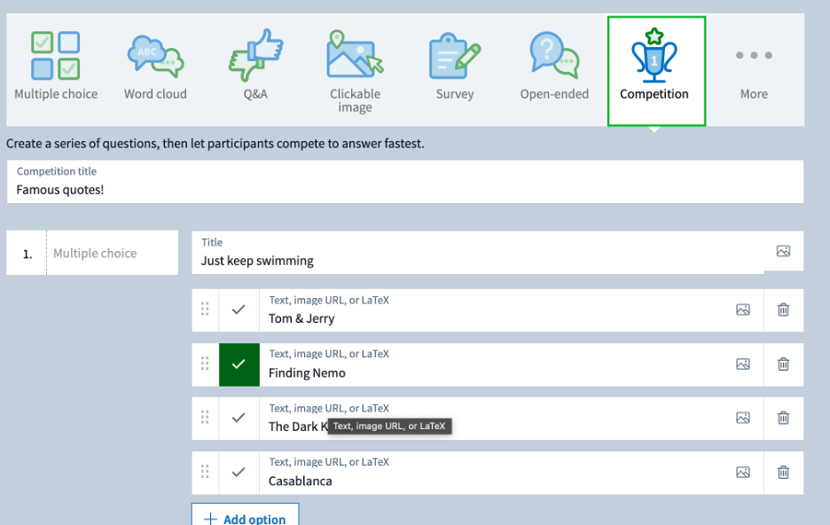This screenshot has width=830, height=525.
Task: Mark Casablanca as the correct answer
Action: coord(239,473)
